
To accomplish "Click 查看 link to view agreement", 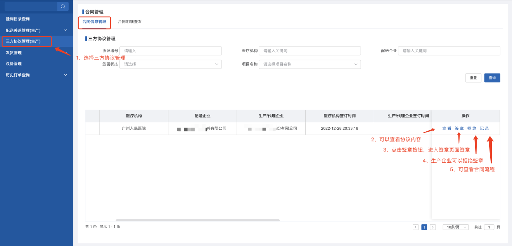I will pyautogui.click(x=446, y=129).
